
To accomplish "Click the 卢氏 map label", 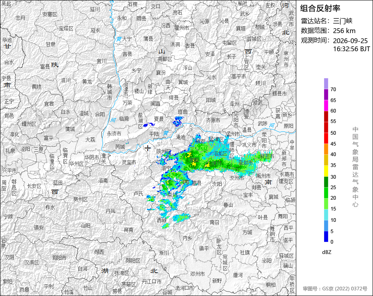I will 138,194.
